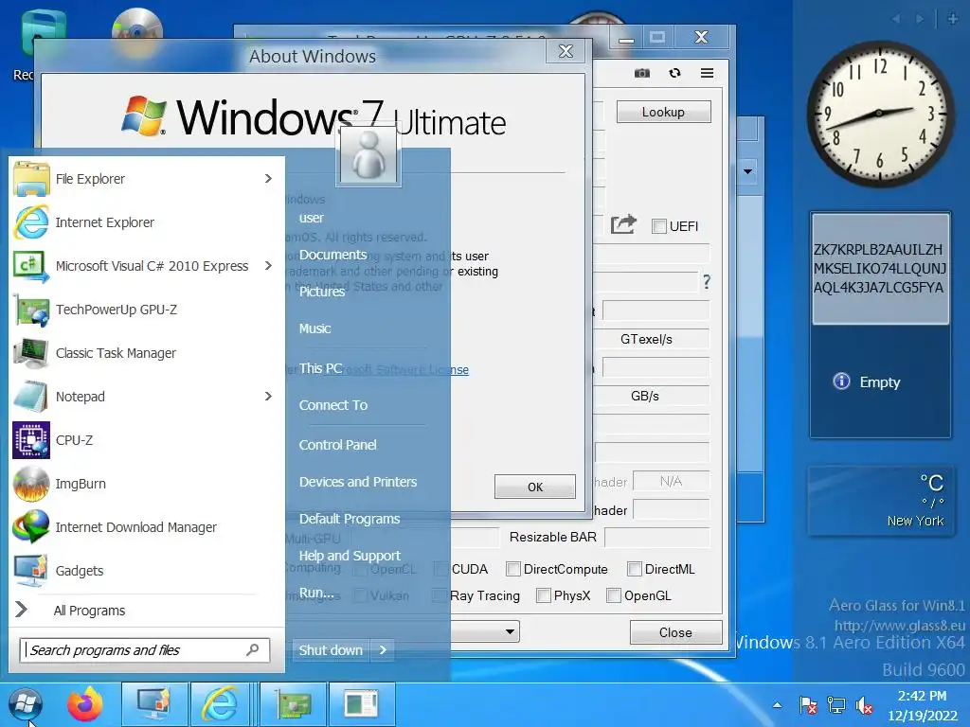Click the Resizable BAR value field
This screenshot has width=970, height=727.
657,538
